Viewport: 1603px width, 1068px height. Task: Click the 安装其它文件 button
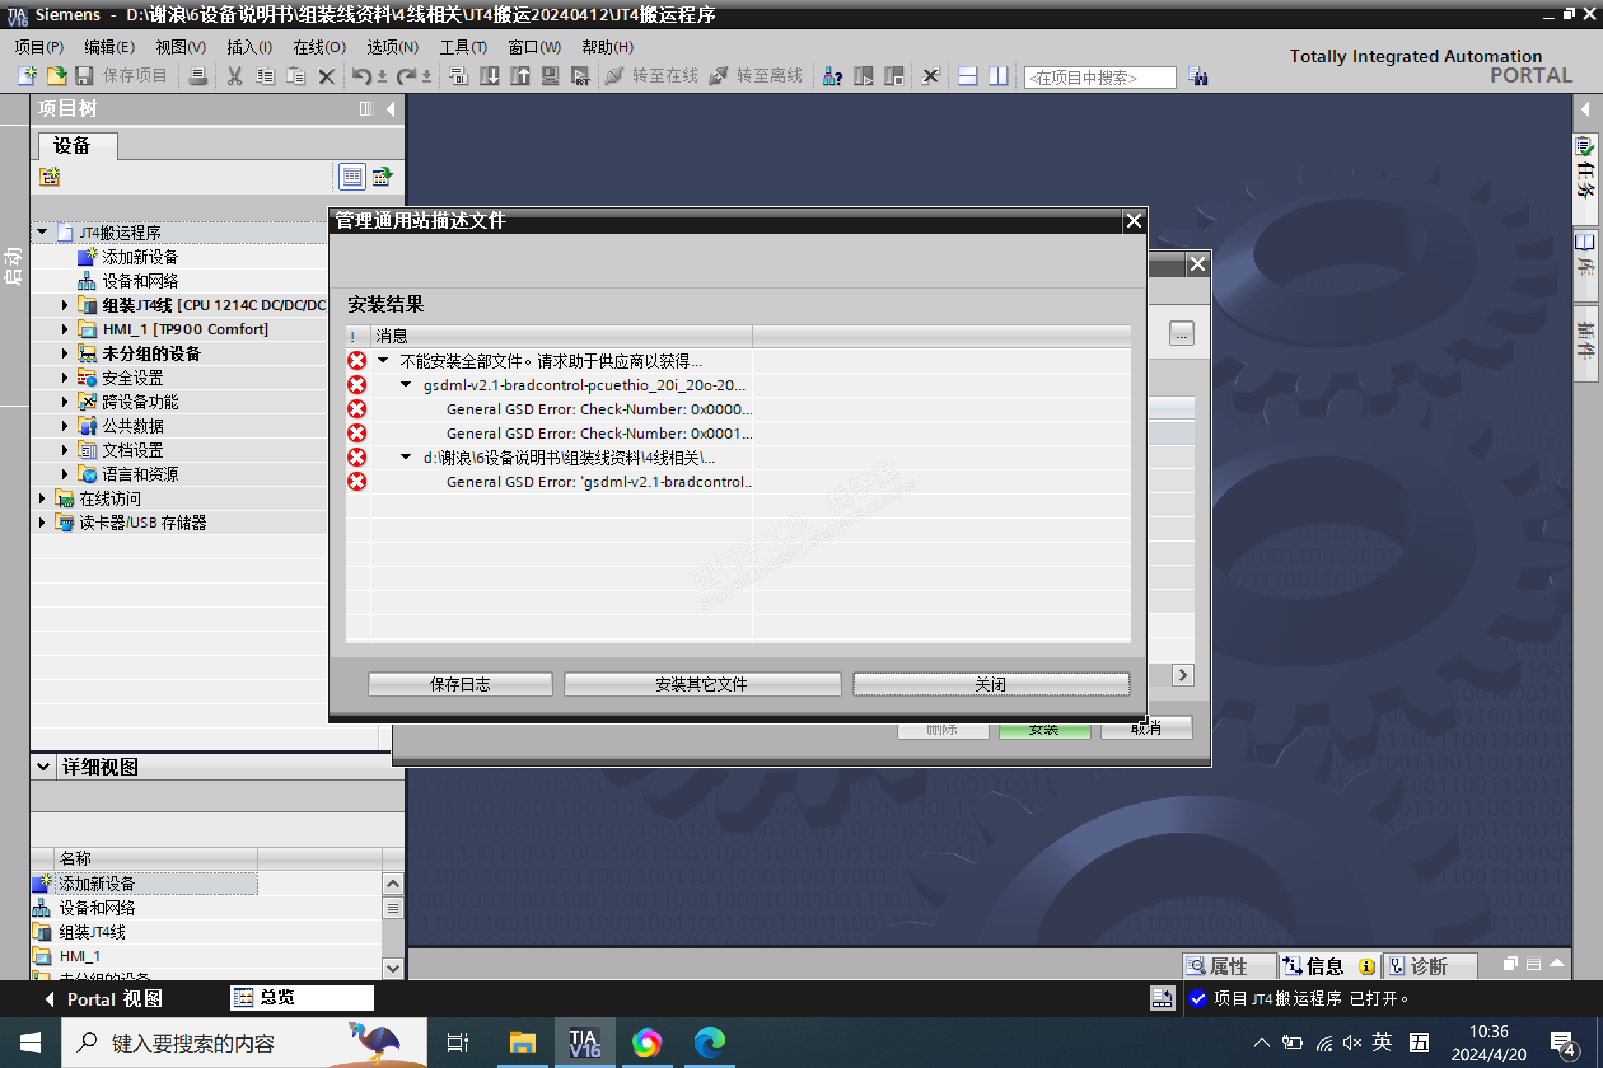(x=701, y=684)
